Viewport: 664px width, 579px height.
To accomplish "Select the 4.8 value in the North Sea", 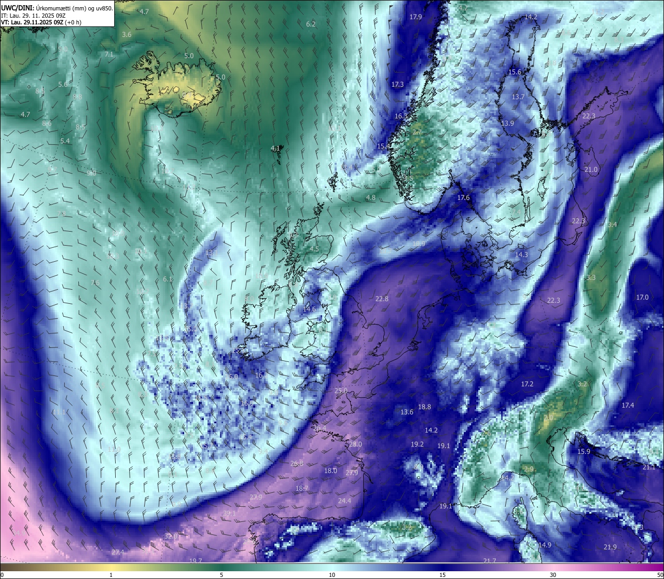I will (370, 198).
